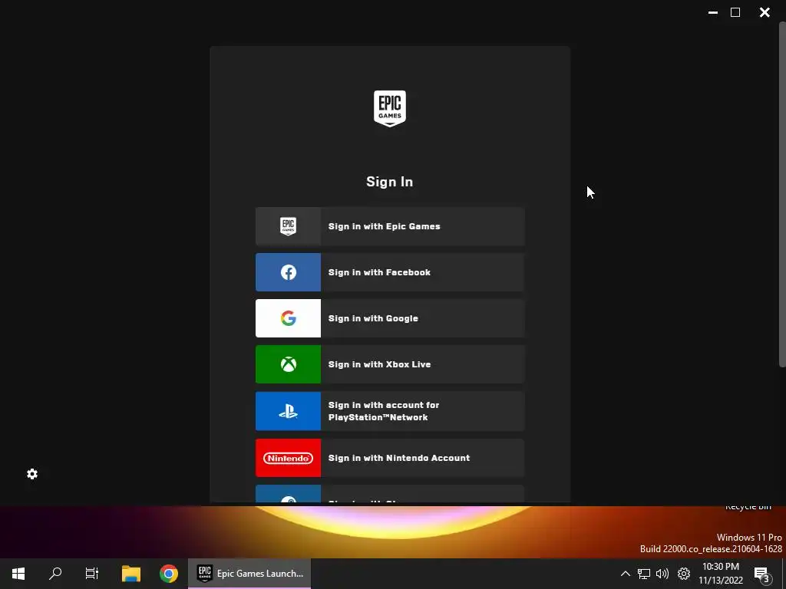
Task: Sign in with Nintendo Account
Action: coord(390,458)
